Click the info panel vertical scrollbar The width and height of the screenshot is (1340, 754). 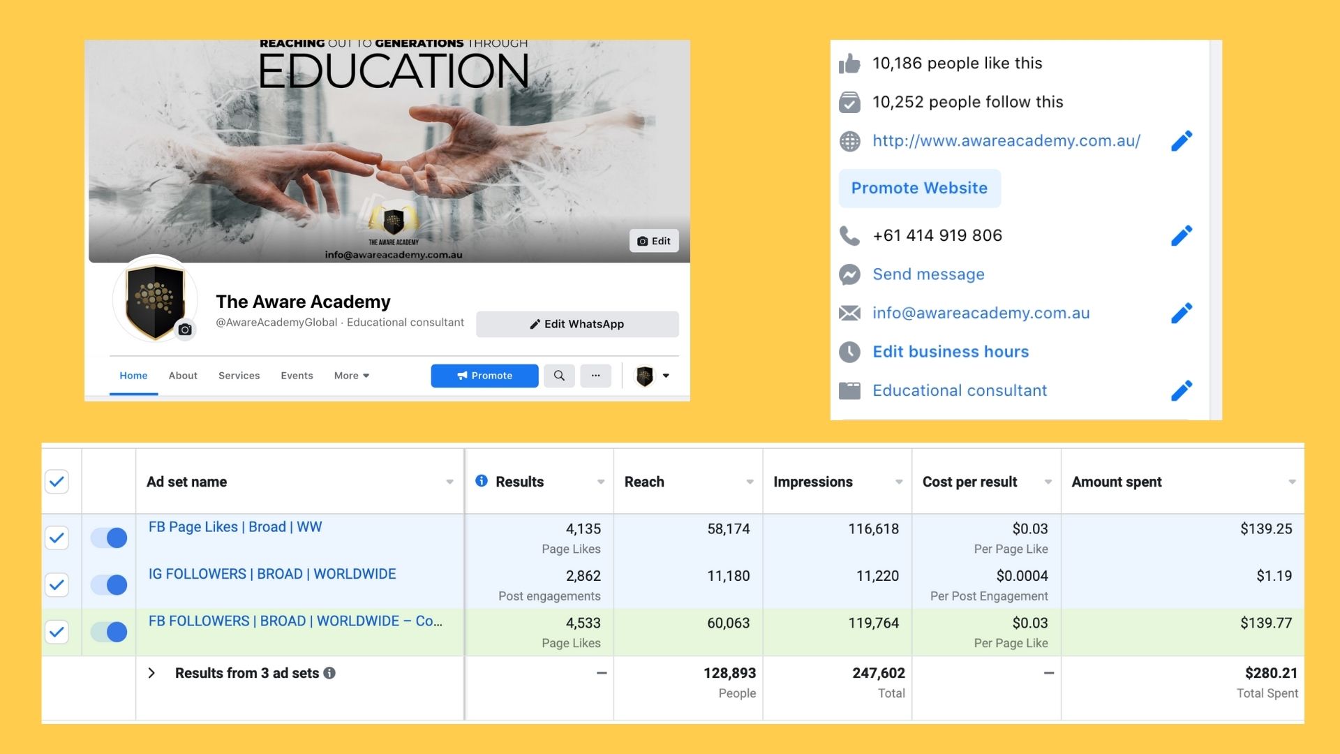pos(1216,230)
